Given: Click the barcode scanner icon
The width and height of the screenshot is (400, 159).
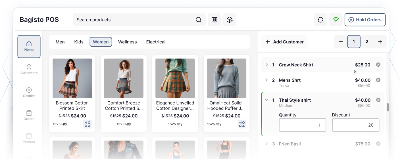Looking at the screenshot, I should (x=214, y=20).
